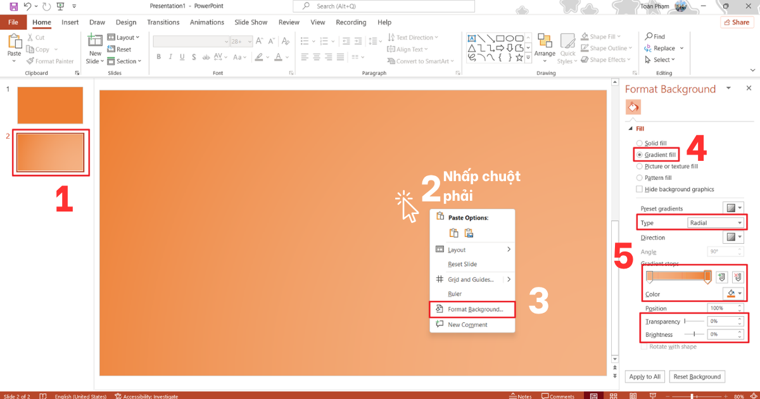Click the Save icon in quick access toolbar
Image resolution: width=760 pixels, height=399 pixels.
coord(13,6)
